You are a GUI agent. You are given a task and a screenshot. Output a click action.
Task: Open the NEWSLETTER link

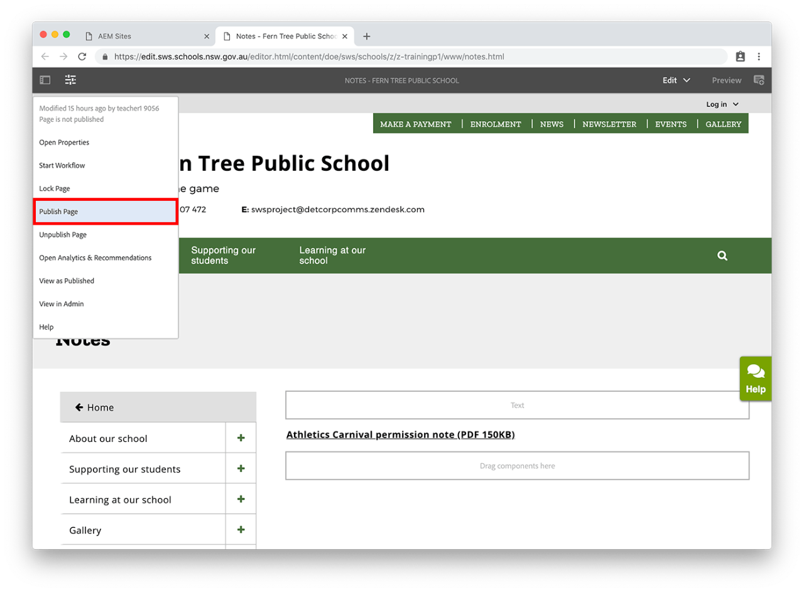tap(609, 124)
